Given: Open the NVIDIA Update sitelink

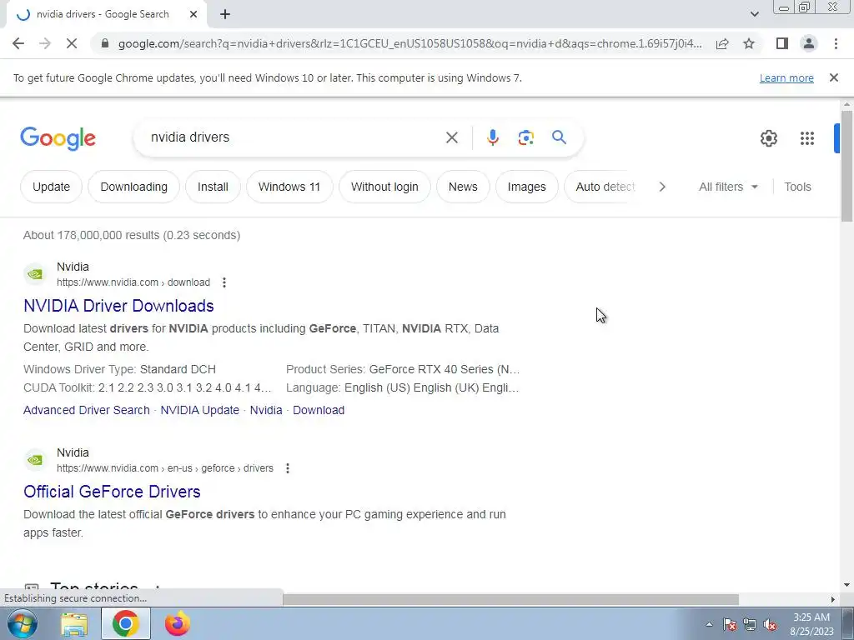Looking at the screenshot, I should 200,410.
